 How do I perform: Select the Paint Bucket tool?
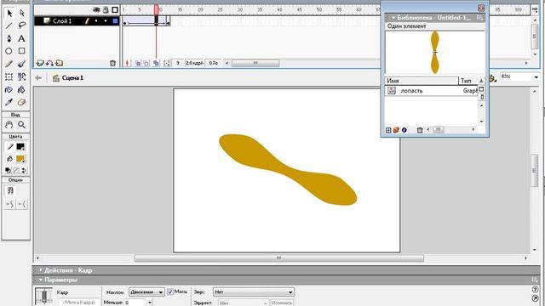[x=22, y=89]
